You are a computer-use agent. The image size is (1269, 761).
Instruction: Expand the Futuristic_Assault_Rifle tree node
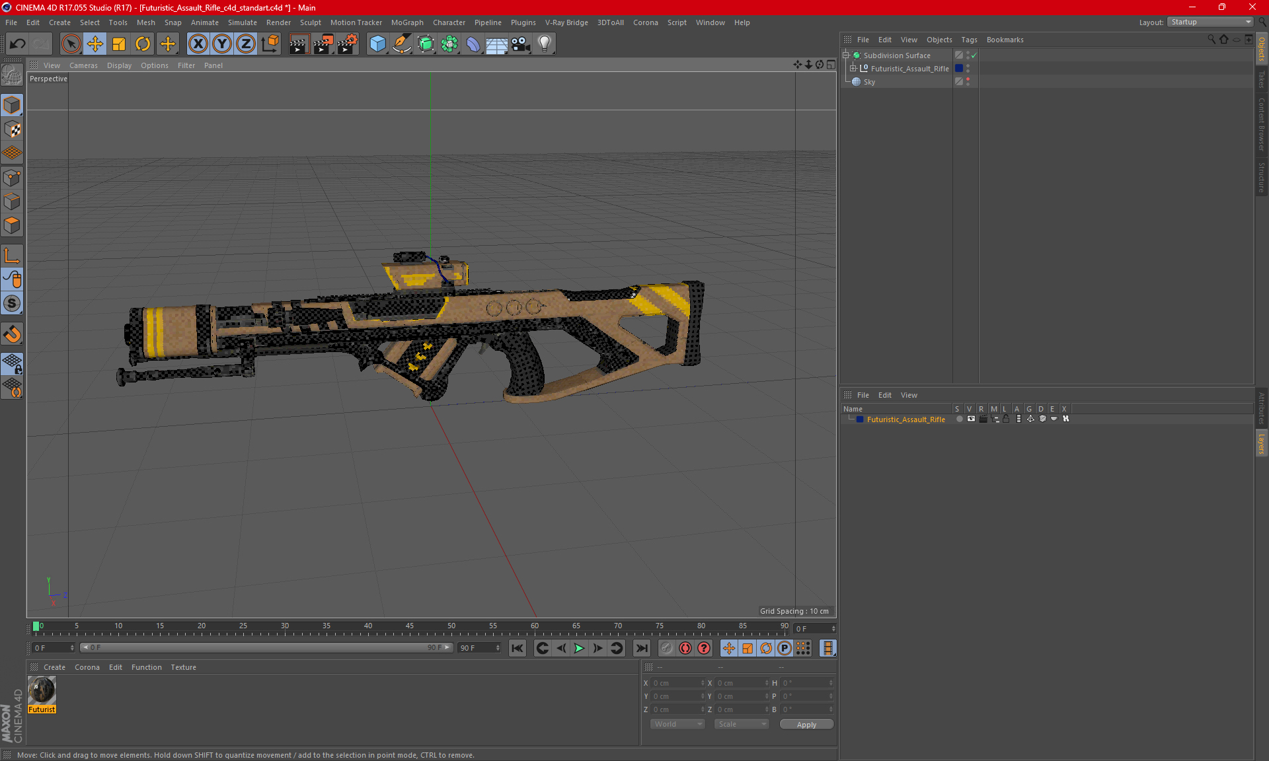853,69
